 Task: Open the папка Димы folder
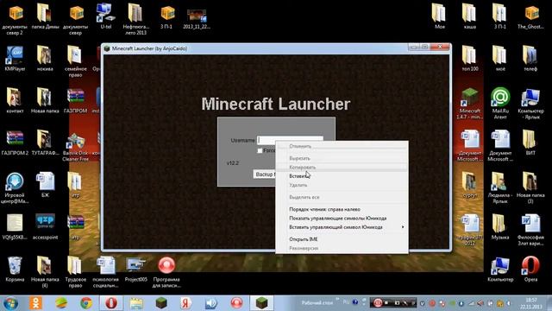[x=45, y=16]
